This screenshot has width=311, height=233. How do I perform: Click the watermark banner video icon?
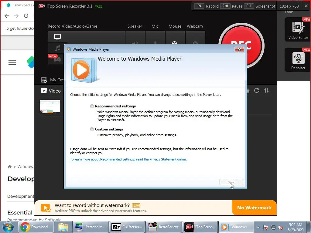(46, 208)
